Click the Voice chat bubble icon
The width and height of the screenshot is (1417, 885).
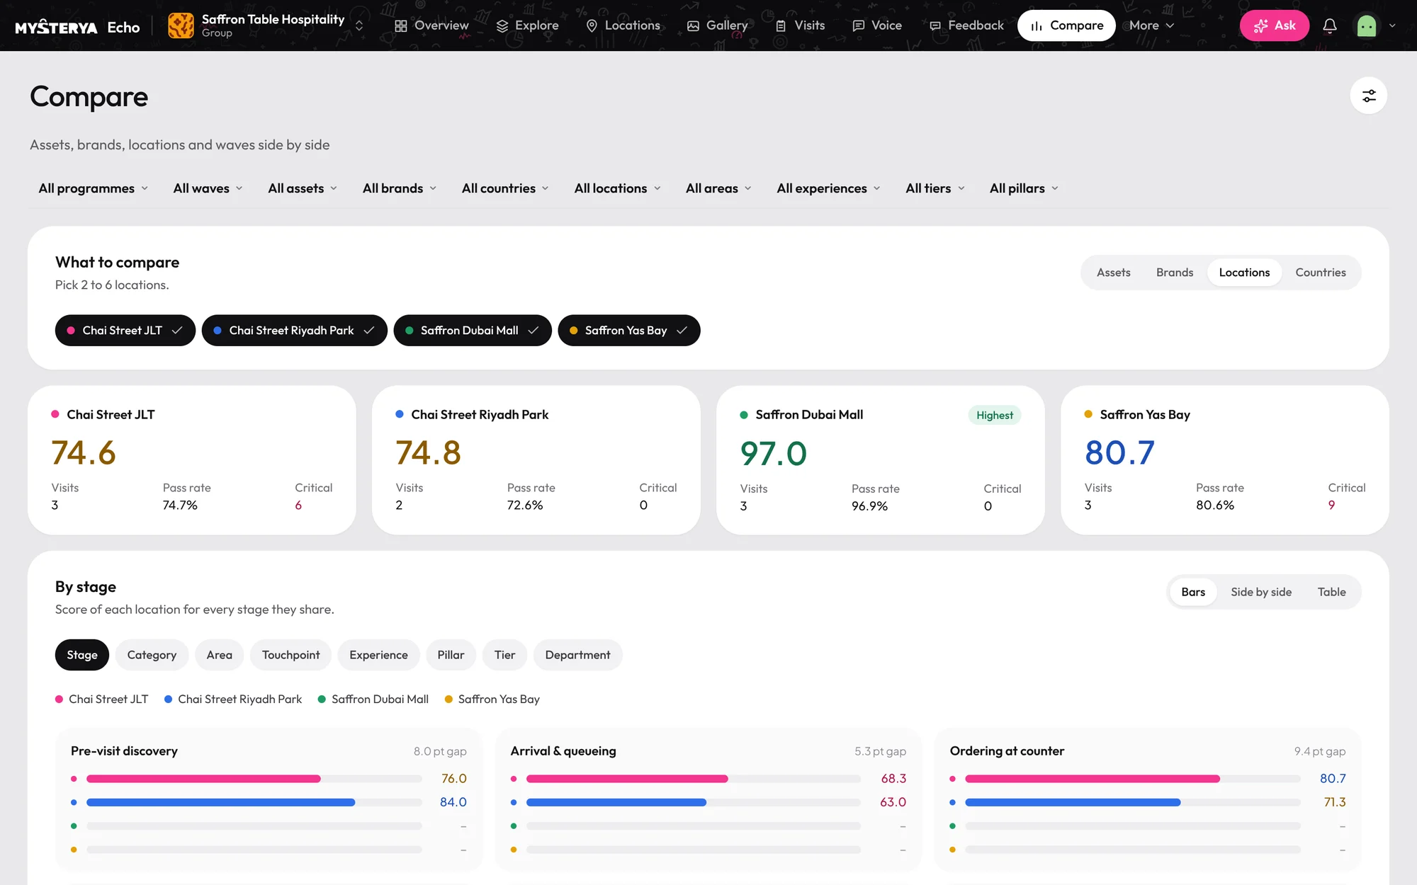click(858, 25)
